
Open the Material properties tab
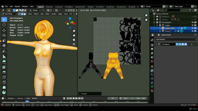click(x=152, y=91)
